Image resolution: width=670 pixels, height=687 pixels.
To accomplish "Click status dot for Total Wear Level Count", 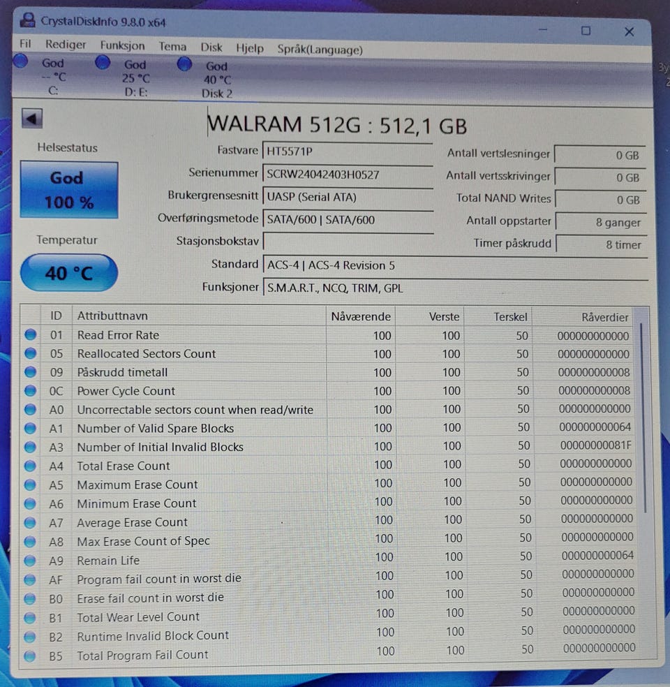I will (30, 618).
